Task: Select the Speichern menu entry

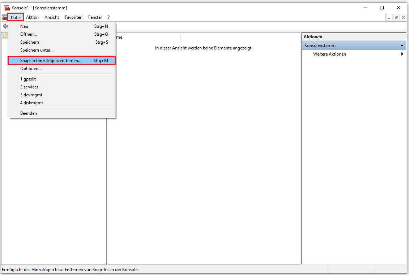Action: point(62,42)
